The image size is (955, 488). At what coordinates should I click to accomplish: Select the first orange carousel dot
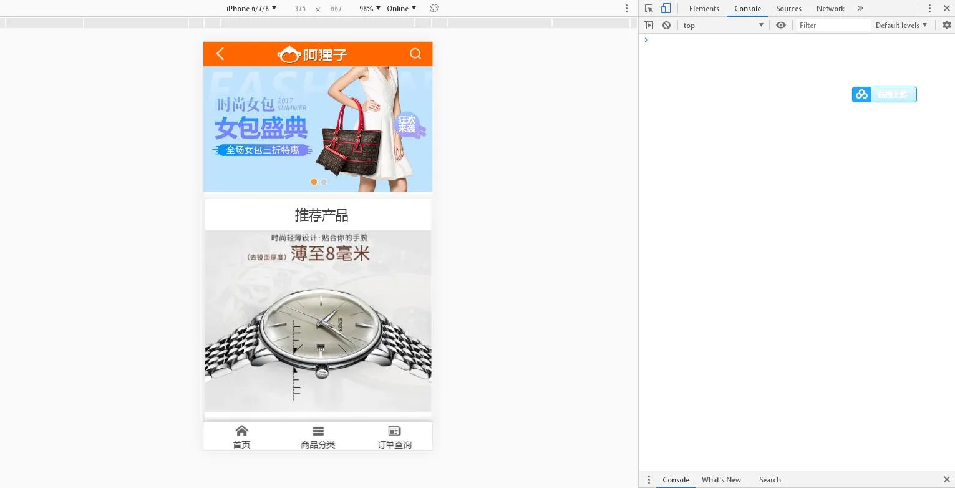314,182
